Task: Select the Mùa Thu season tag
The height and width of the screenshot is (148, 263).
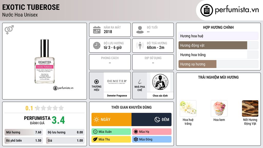Action: tap(111, 139)
